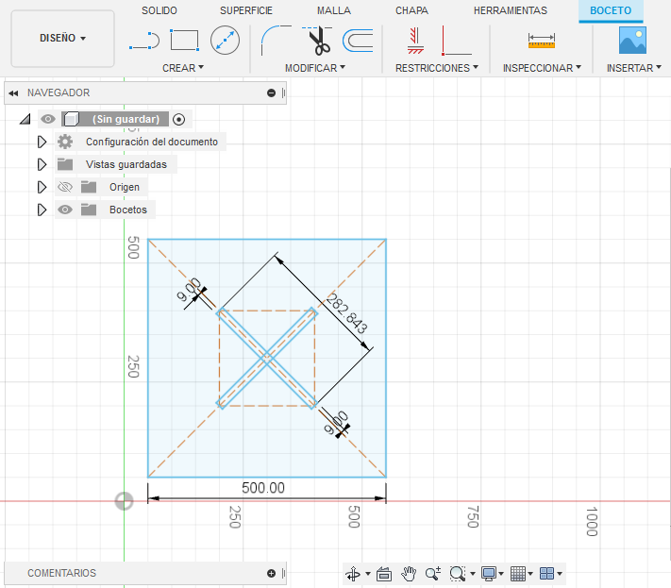Select Vistas guardadas tree item

[x=126, y=164]
